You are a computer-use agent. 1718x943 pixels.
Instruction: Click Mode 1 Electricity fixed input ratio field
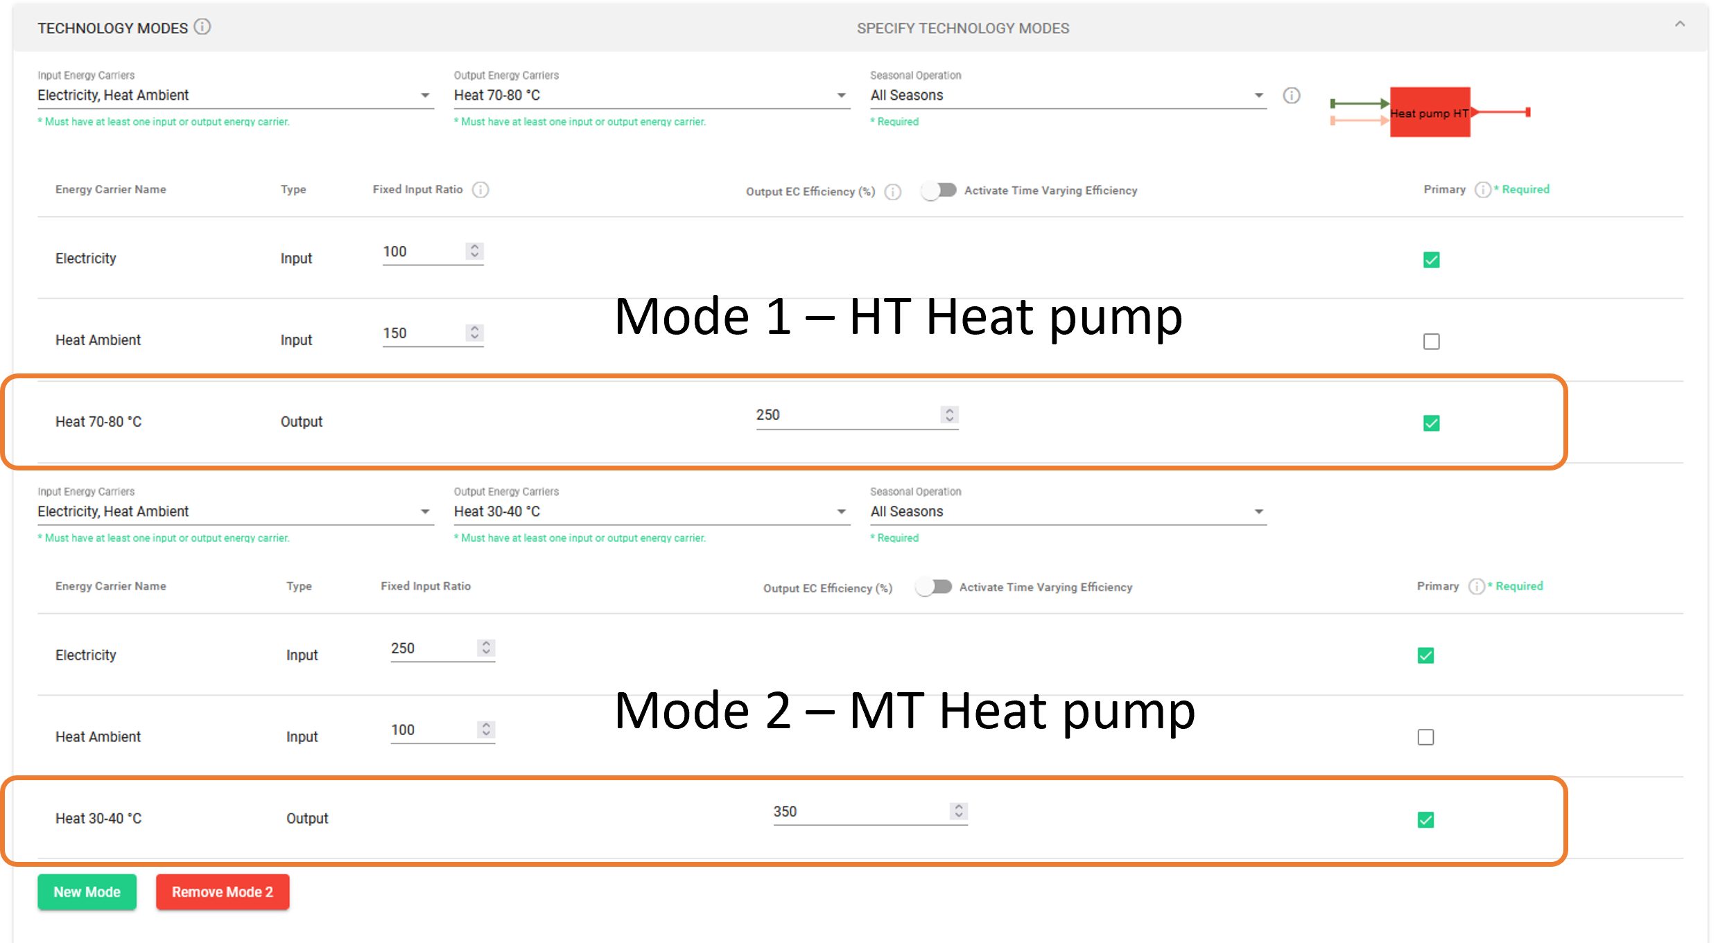click(423, 252)
